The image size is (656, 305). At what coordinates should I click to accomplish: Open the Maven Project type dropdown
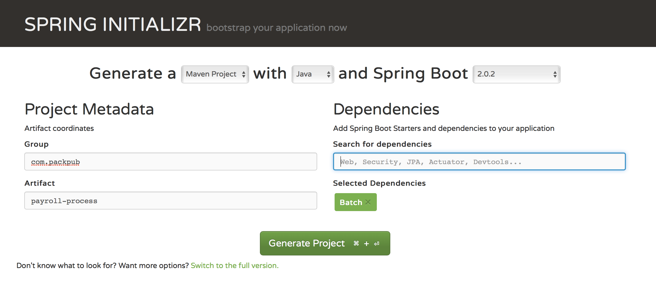coord(215,74)
